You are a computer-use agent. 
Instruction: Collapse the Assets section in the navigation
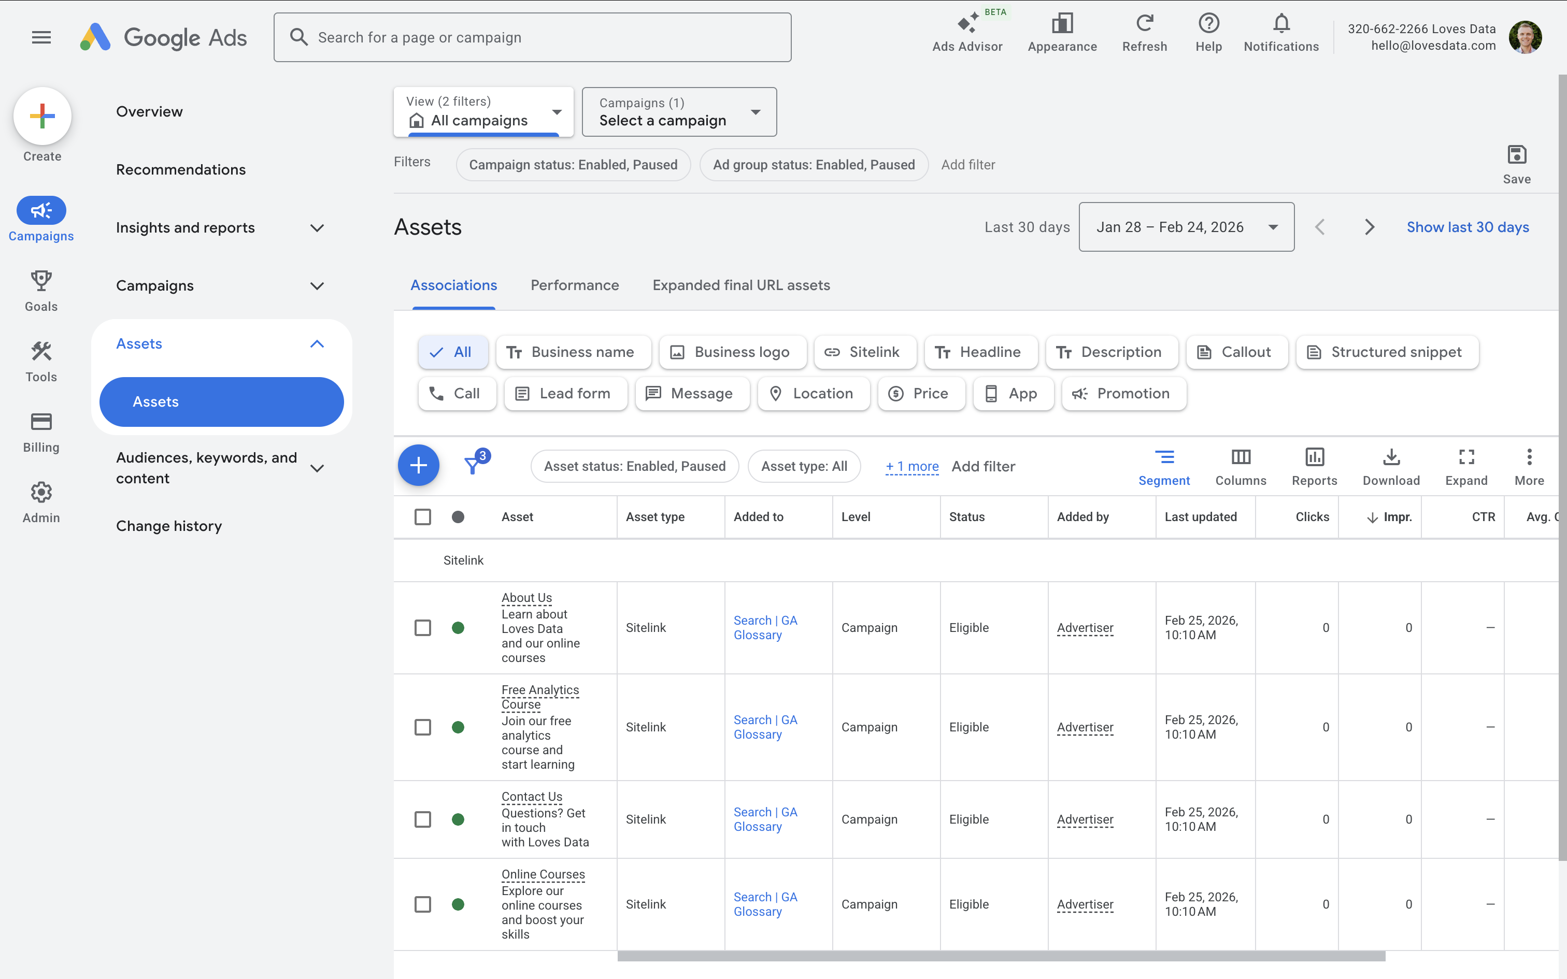[317, 344]
